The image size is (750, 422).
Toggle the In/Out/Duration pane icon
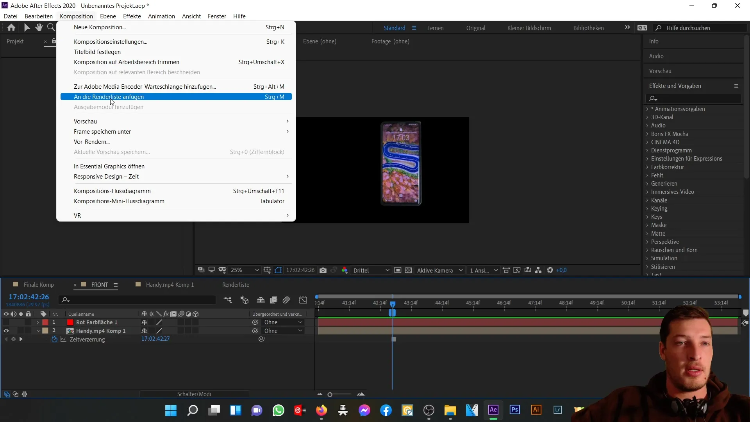click(x=25, y=394)
